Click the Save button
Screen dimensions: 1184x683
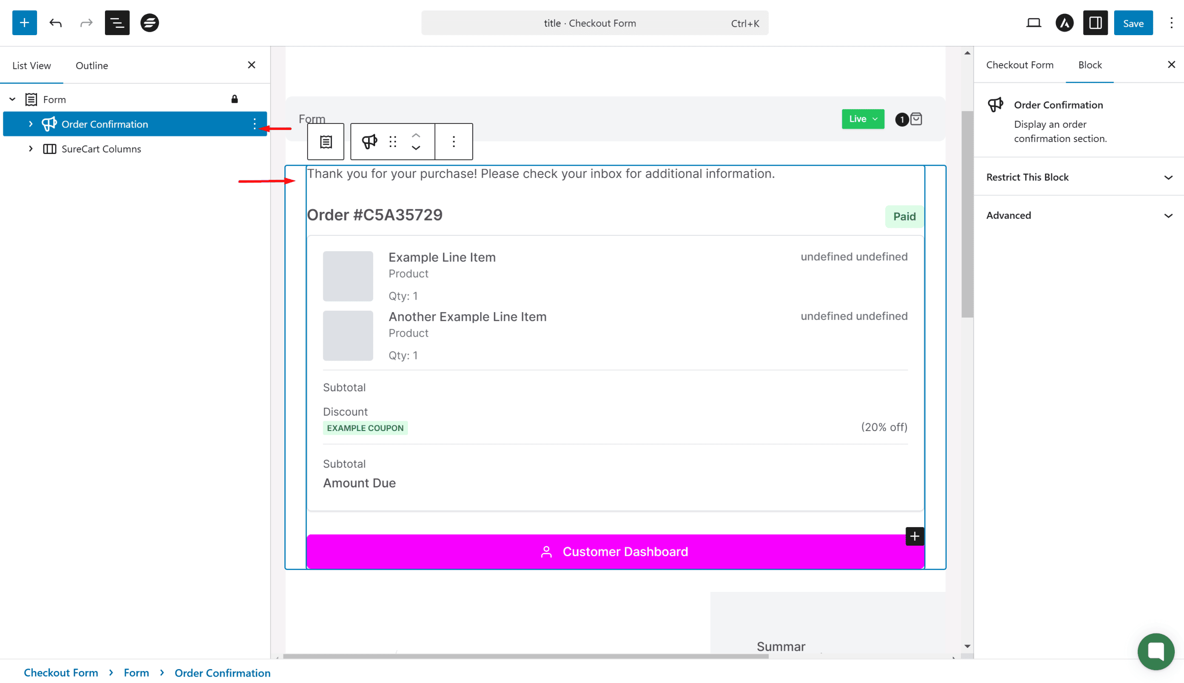click(x=1133, y=23)
